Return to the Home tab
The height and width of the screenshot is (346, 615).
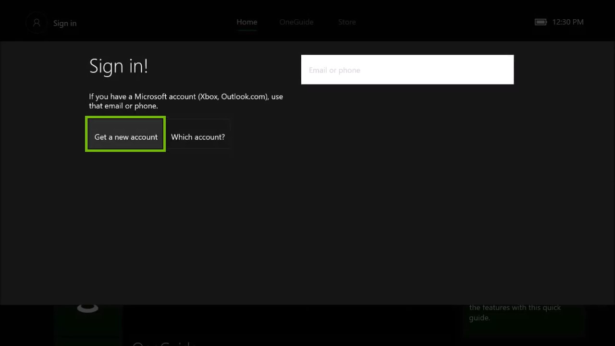246,22
